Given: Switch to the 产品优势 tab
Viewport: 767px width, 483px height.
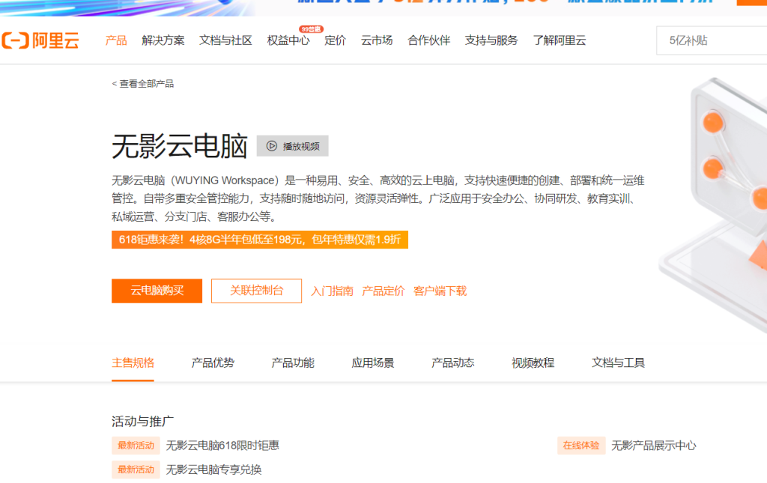Looking at the screenshot, I should (x=213, y=362).
